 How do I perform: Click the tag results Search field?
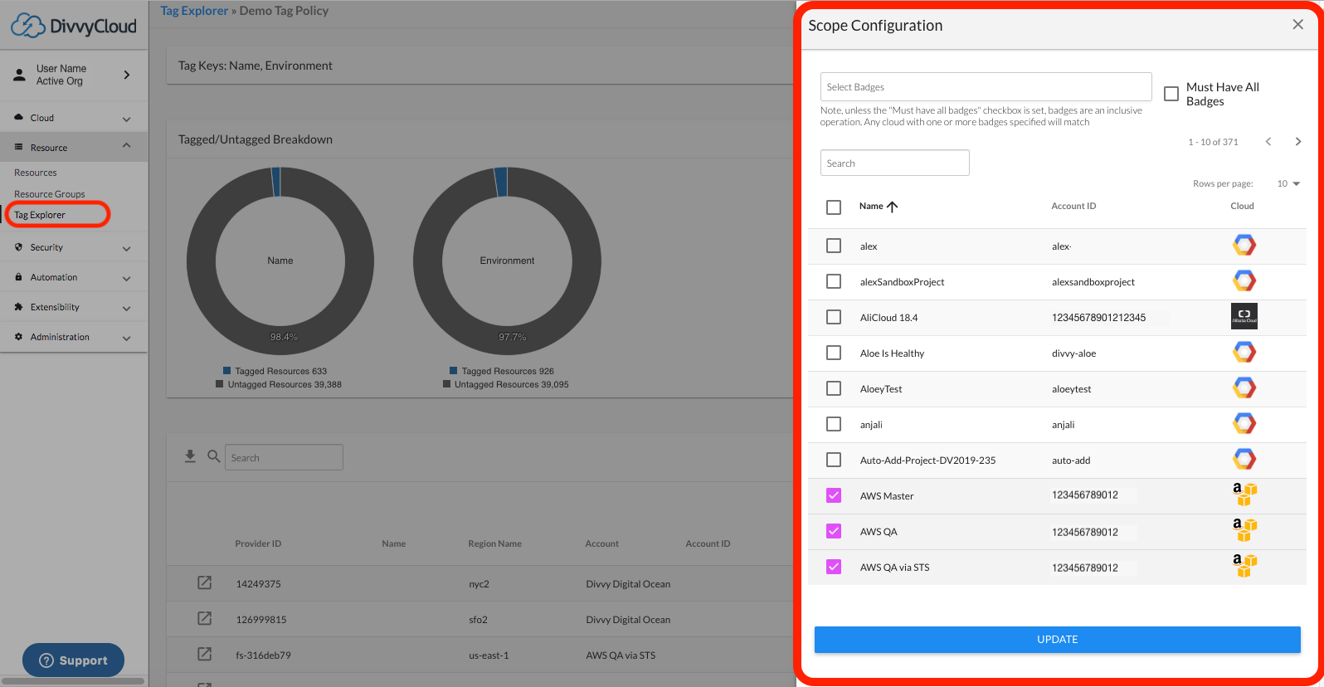click(284, 457)
